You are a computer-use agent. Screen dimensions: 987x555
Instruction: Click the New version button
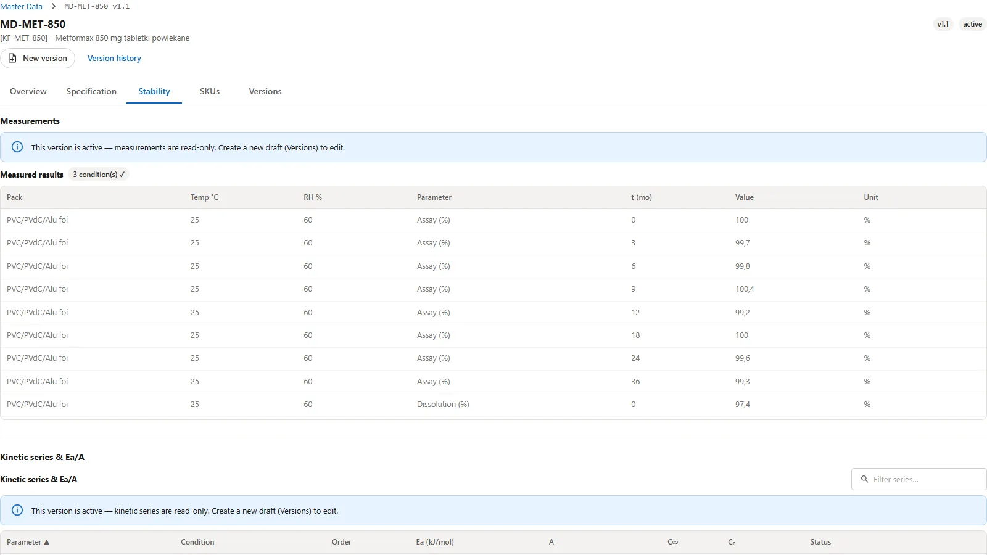(x=38, y=58)
